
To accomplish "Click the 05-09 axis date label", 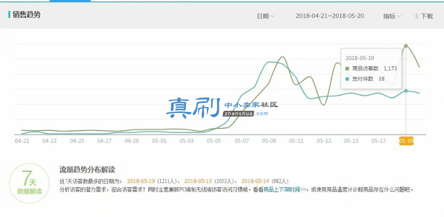I will pos(269,141).
